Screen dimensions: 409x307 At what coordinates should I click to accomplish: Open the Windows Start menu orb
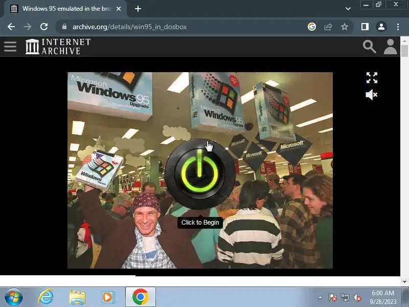[14, 297]
